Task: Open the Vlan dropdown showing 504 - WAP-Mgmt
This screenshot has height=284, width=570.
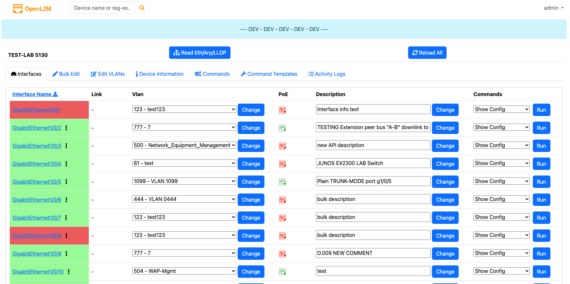Action: click(184, 271)
